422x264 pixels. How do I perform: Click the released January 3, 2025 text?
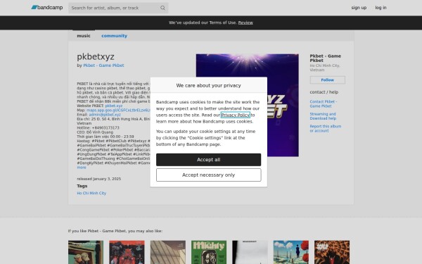[x=98, y=179]
